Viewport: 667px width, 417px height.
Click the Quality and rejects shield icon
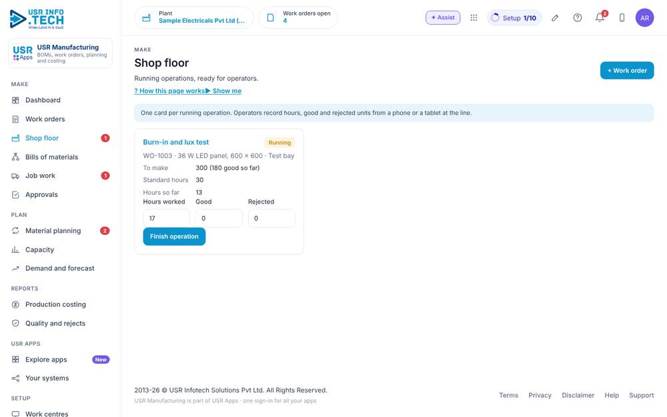(x=15, y=324)
